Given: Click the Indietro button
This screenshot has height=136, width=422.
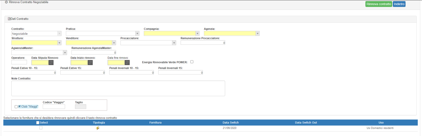Looking at the screenshot, I should 399,4.
